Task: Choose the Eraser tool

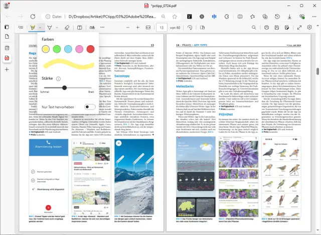Action: (68, 27)
